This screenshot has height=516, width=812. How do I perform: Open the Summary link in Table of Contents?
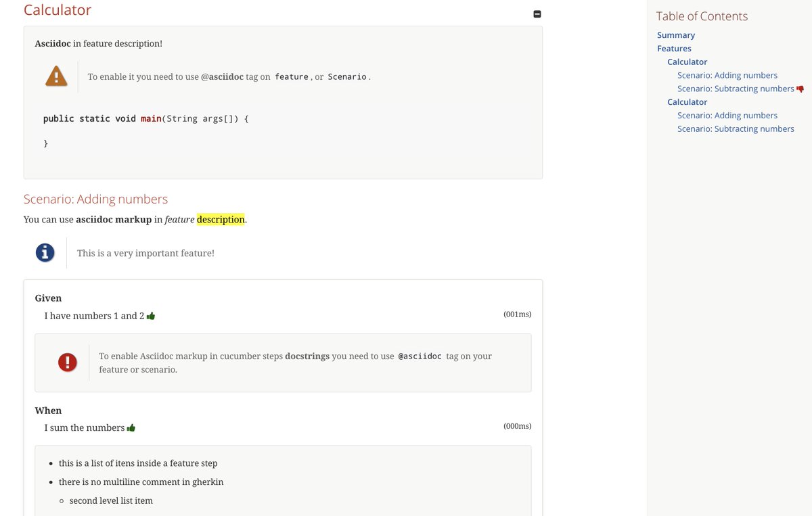coord(676,35)
